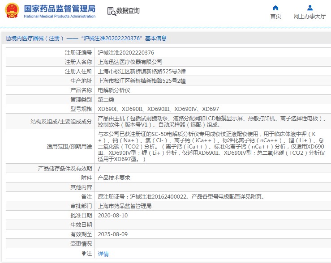Select registration number 沪械注准20202220376 value

pos(126,53)
